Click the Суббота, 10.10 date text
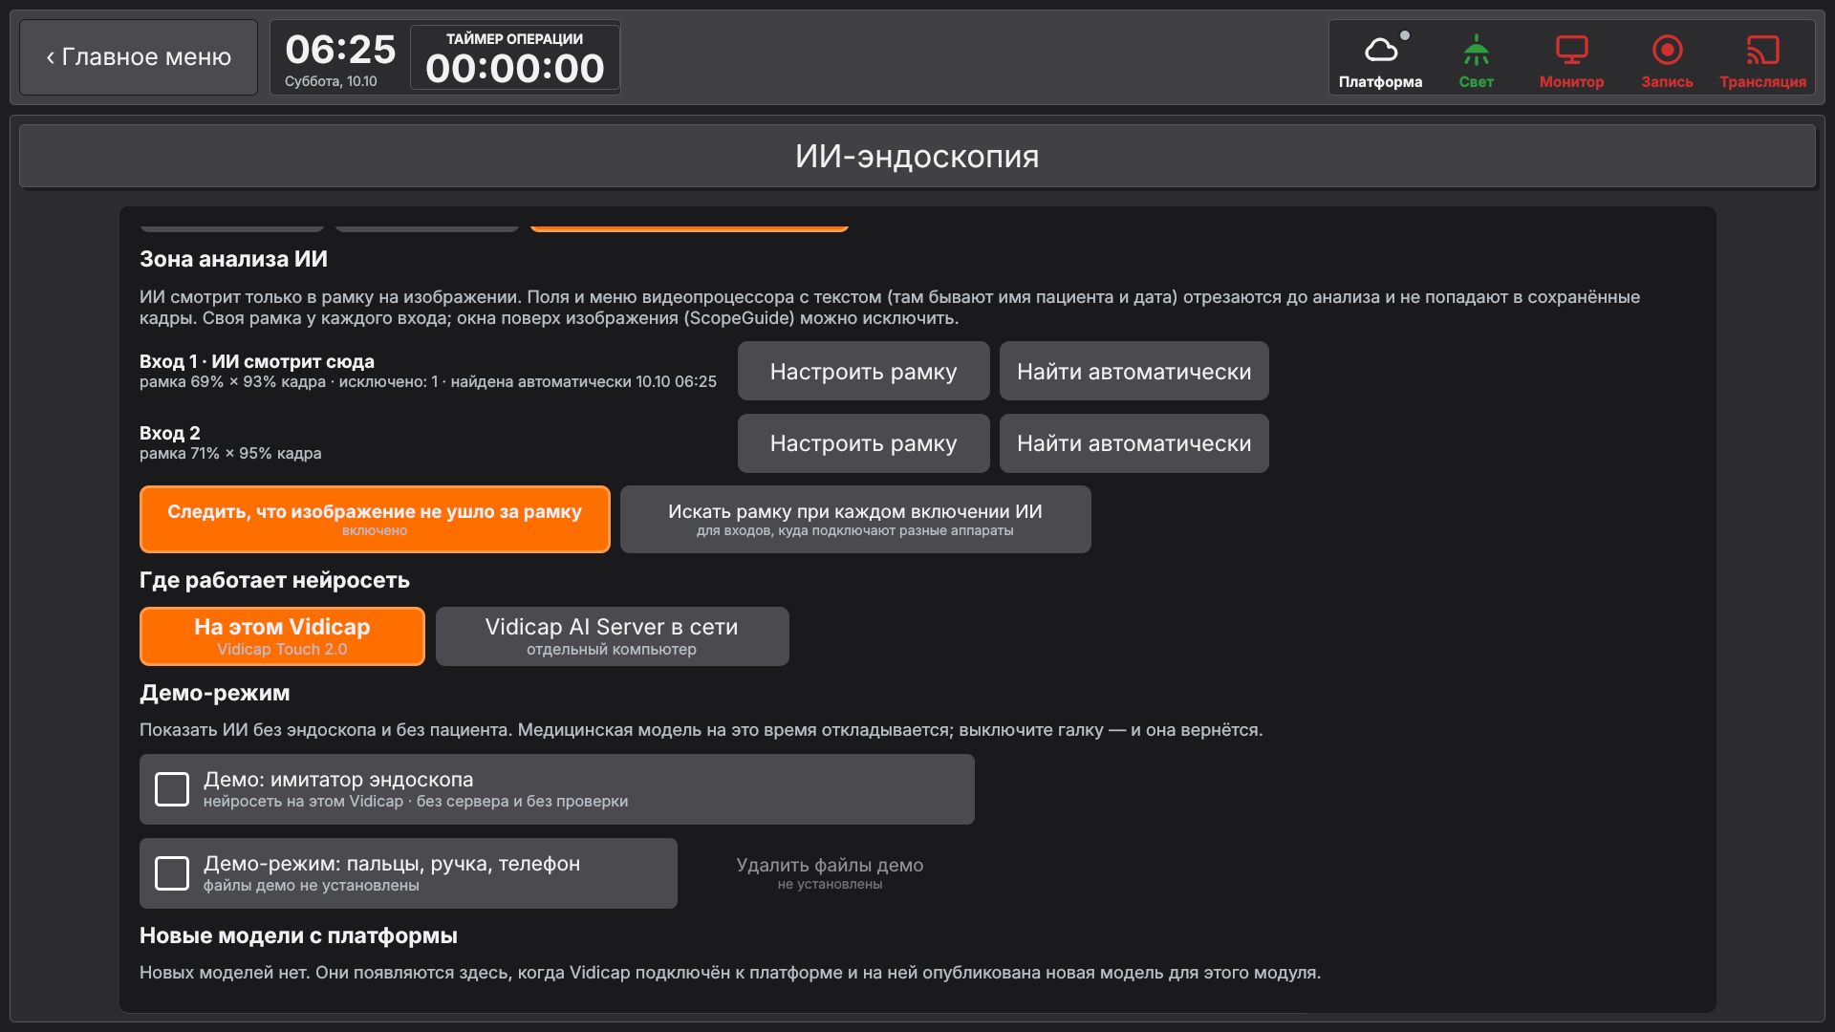The width and height of the screenshot is (1835, 1032). tap(331, 81)
